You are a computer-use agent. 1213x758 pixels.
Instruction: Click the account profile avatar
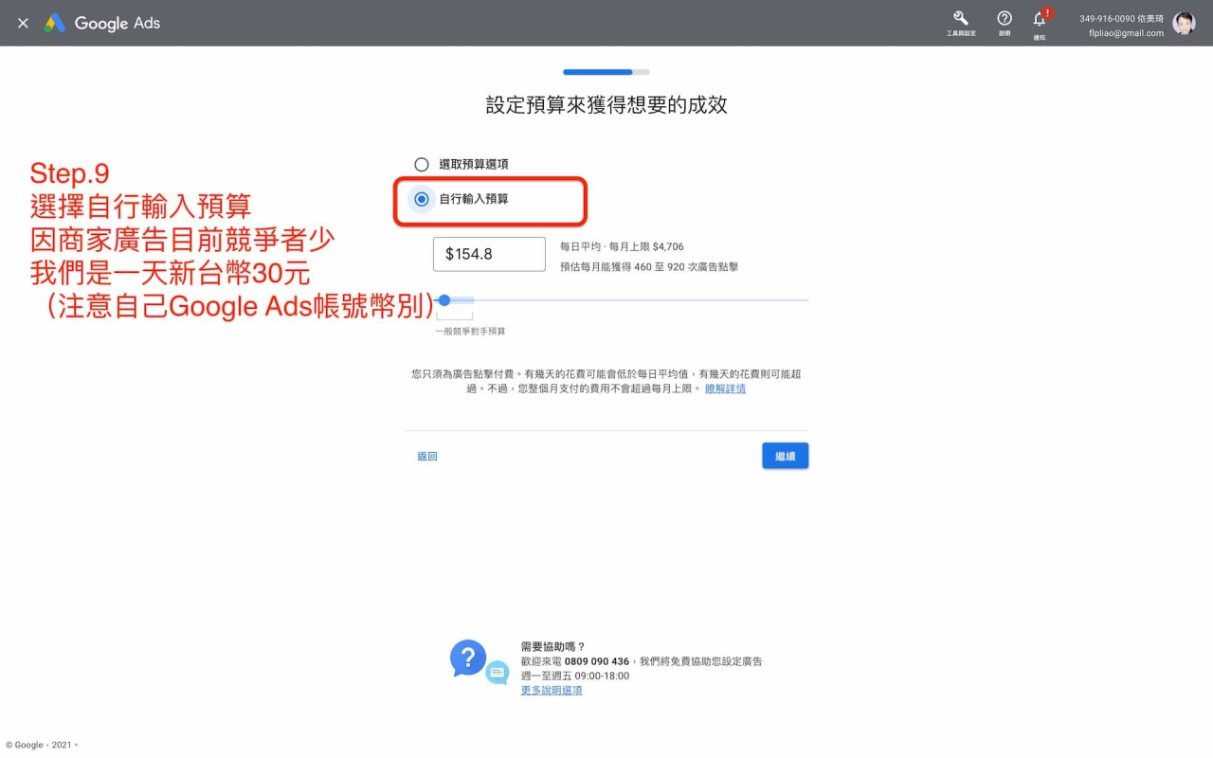(x=1185, y=24)
